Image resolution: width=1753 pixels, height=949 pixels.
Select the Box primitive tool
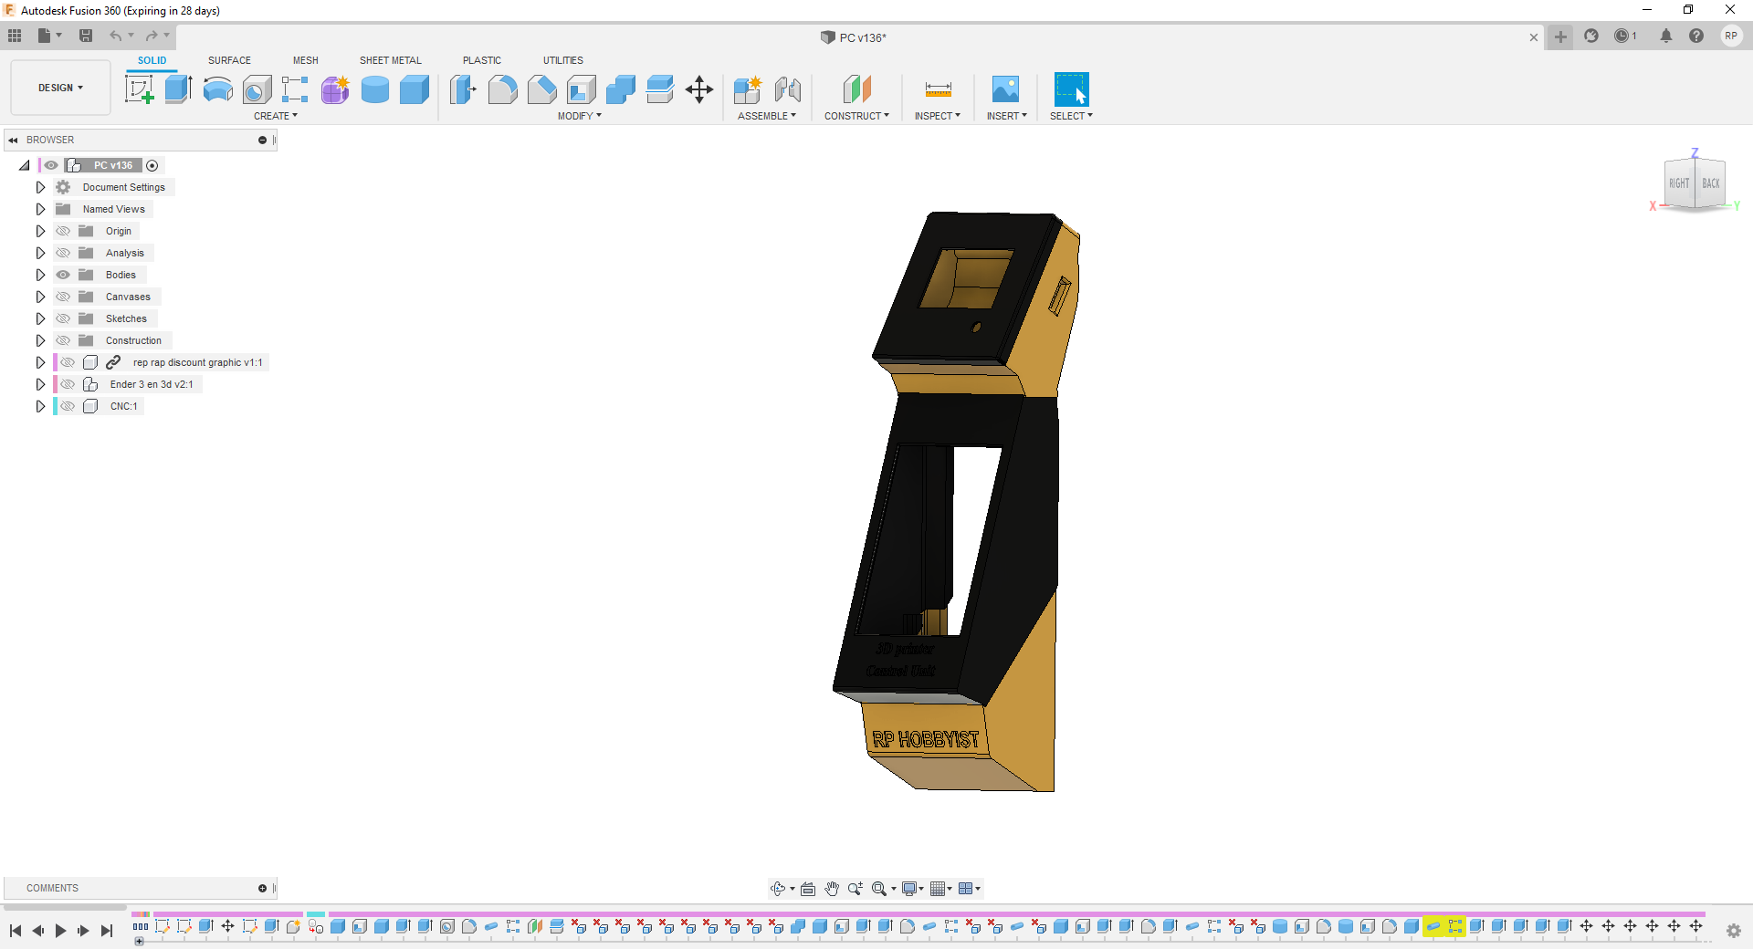click(414, 89)
